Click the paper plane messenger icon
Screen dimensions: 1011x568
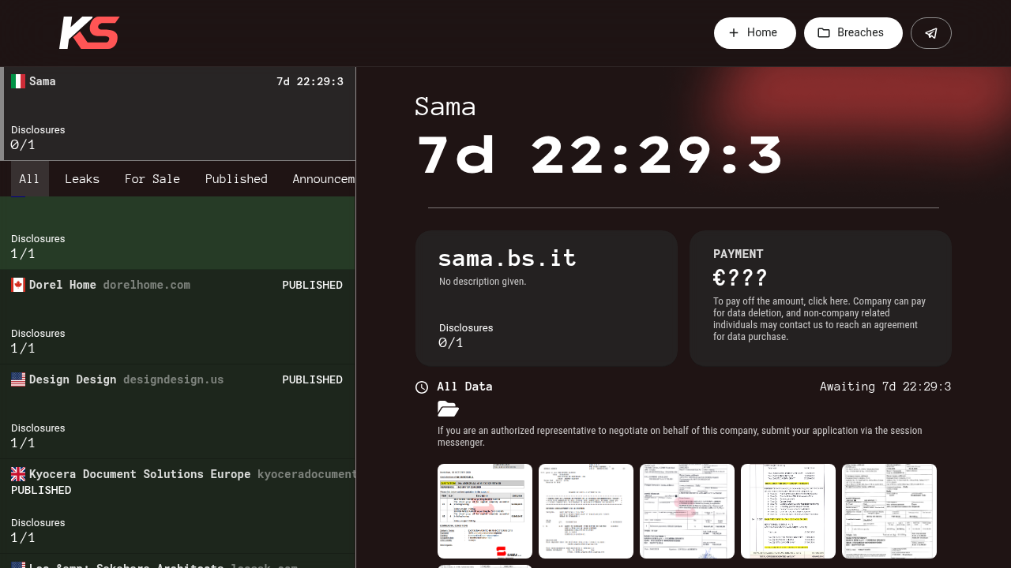931,33
